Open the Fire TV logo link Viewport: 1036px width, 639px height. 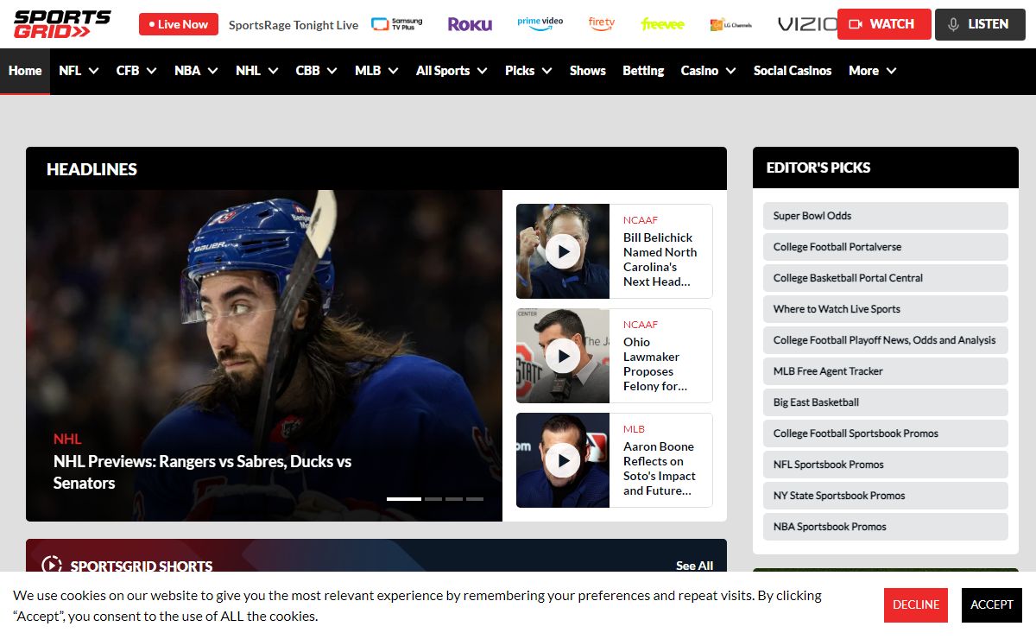(602, 23)
